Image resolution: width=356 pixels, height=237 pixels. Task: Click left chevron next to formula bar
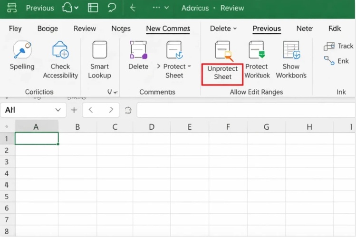pos(91,110)
